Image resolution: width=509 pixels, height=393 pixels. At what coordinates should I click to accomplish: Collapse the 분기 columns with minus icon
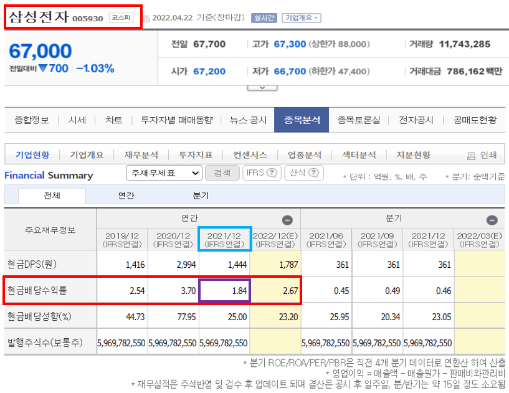[492, 220]
